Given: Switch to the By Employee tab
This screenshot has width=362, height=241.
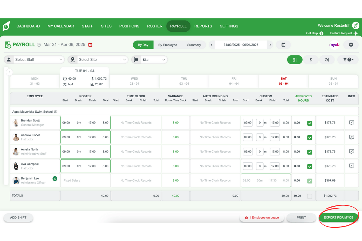Looking at the screenshot, I should [168, 45].
